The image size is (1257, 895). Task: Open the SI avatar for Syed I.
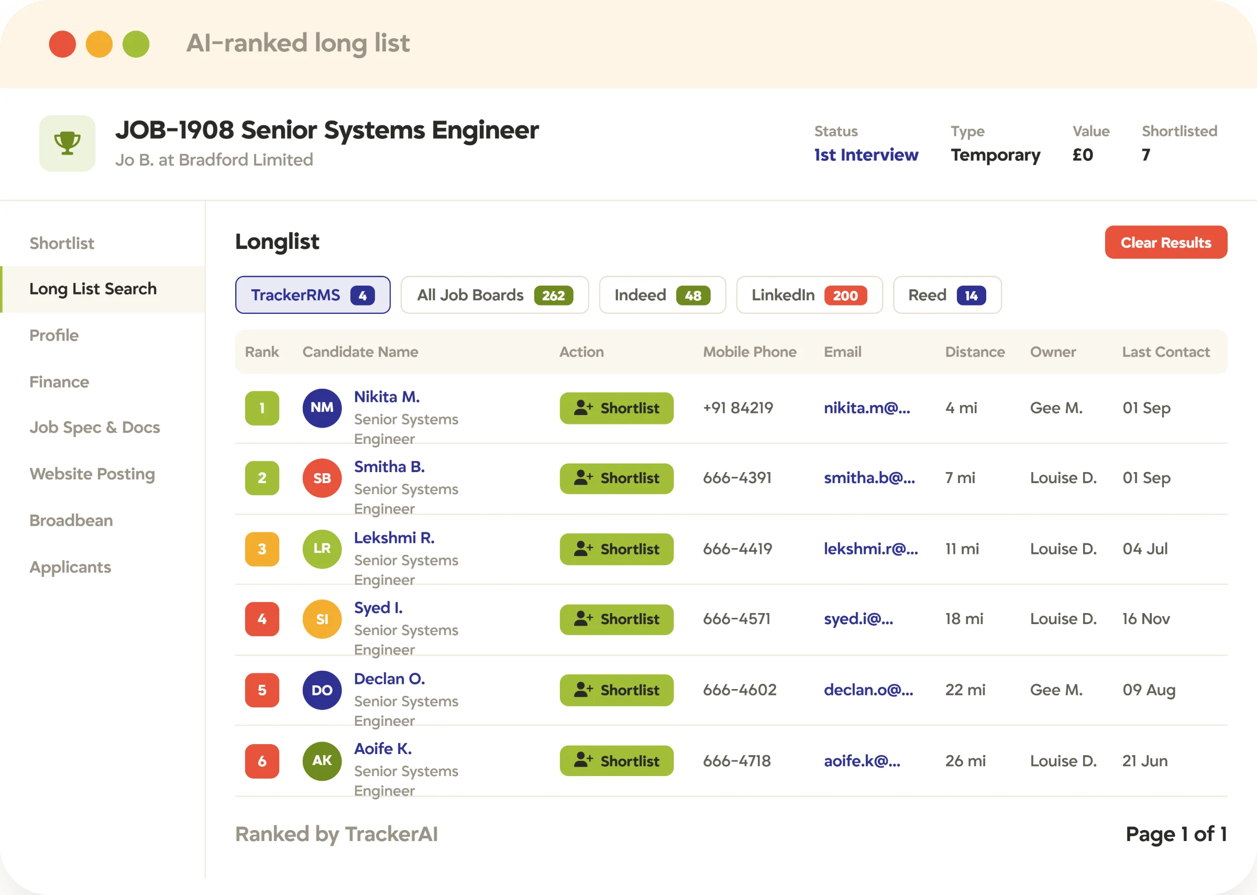click(322, 619)
